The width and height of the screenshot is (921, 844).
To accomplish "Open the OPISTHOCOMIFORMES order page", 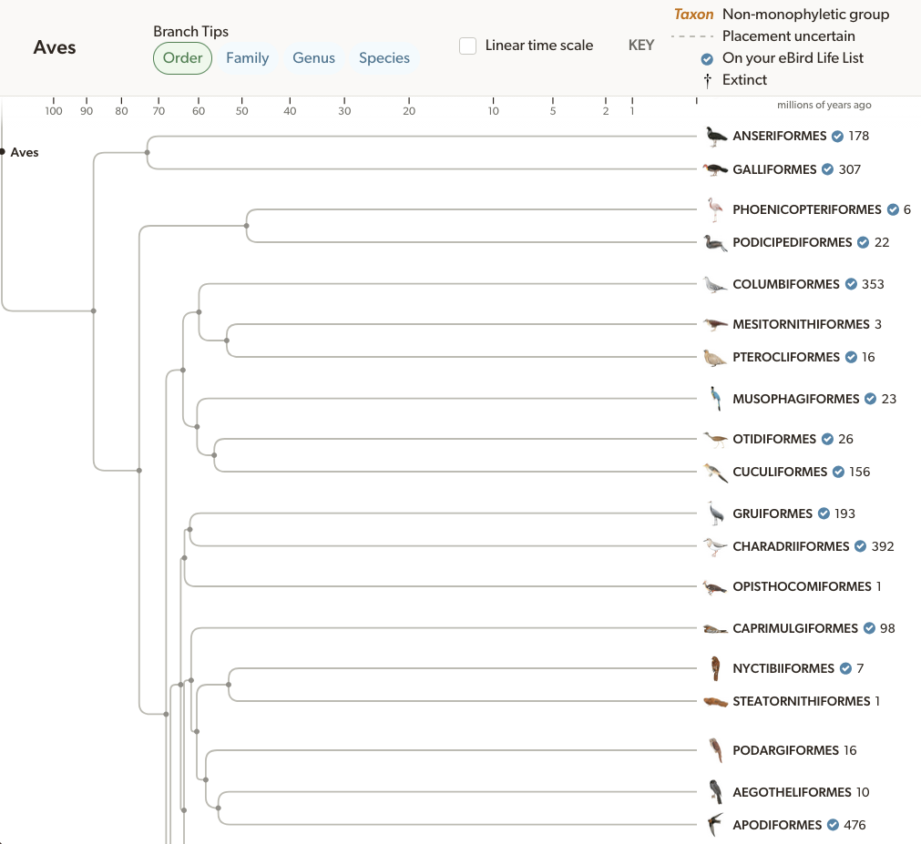I will (x=803, y=585).
